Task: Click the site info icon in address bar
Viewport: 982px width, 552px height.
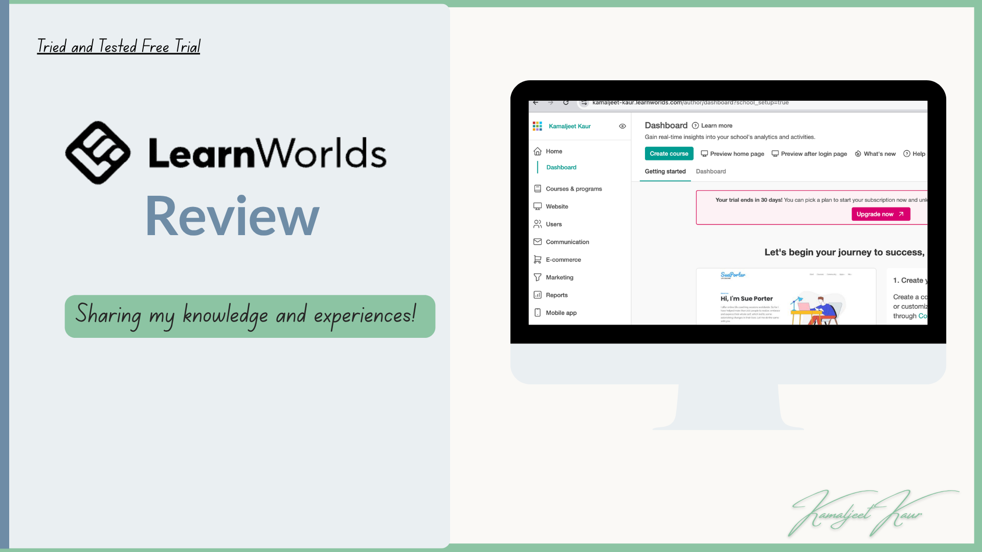Action: pyautogui.click(x=584, y=103)
